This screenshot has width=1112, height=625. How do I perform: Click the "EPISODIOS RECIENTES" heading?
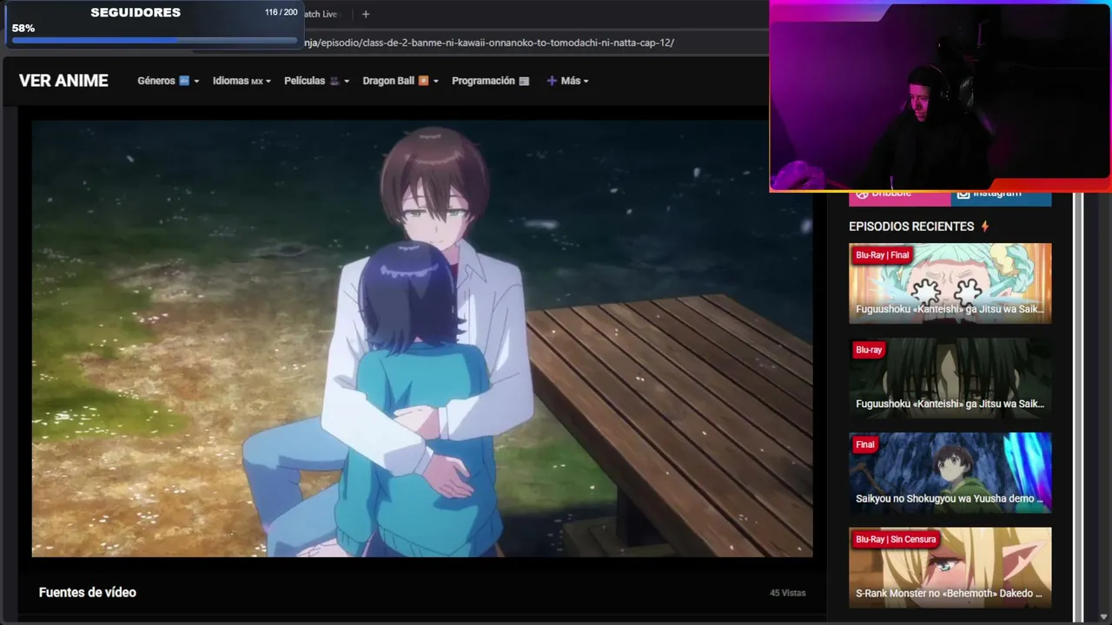click(911, 227)
